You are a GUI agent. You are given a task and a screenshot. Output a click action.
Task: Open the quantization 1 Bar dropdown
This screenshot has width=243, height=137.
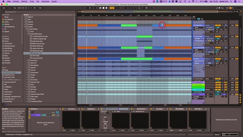pyautogui.click(x=41, y=8)
